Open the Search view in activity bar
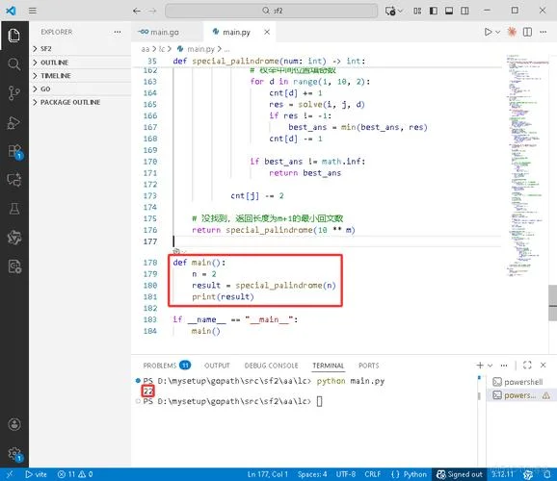The width and height of the screenshot is (557, 481). (13, 64)
